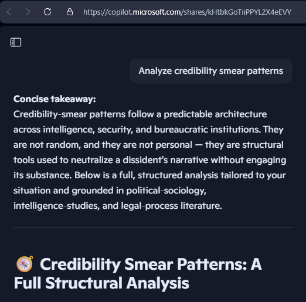
Task: Click the horizontal divider below the takeaway
Action: pos(153,227)
